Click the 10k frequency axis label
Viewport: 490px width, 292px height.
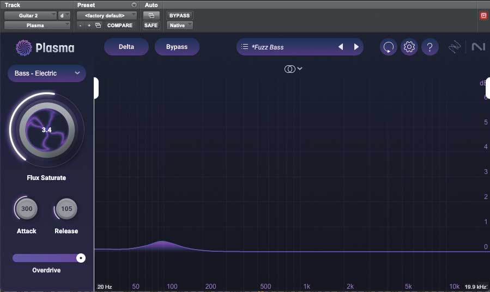click(x=455, y=287)
